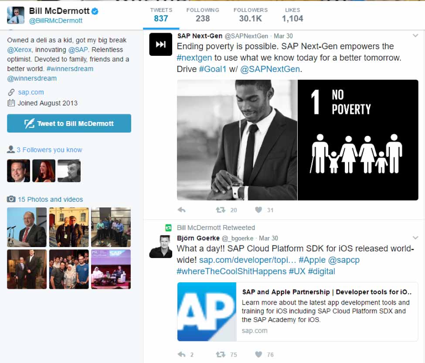Screen dimensions: 425x363
Task: Open the #Apple hashtag
Action: 312,260
